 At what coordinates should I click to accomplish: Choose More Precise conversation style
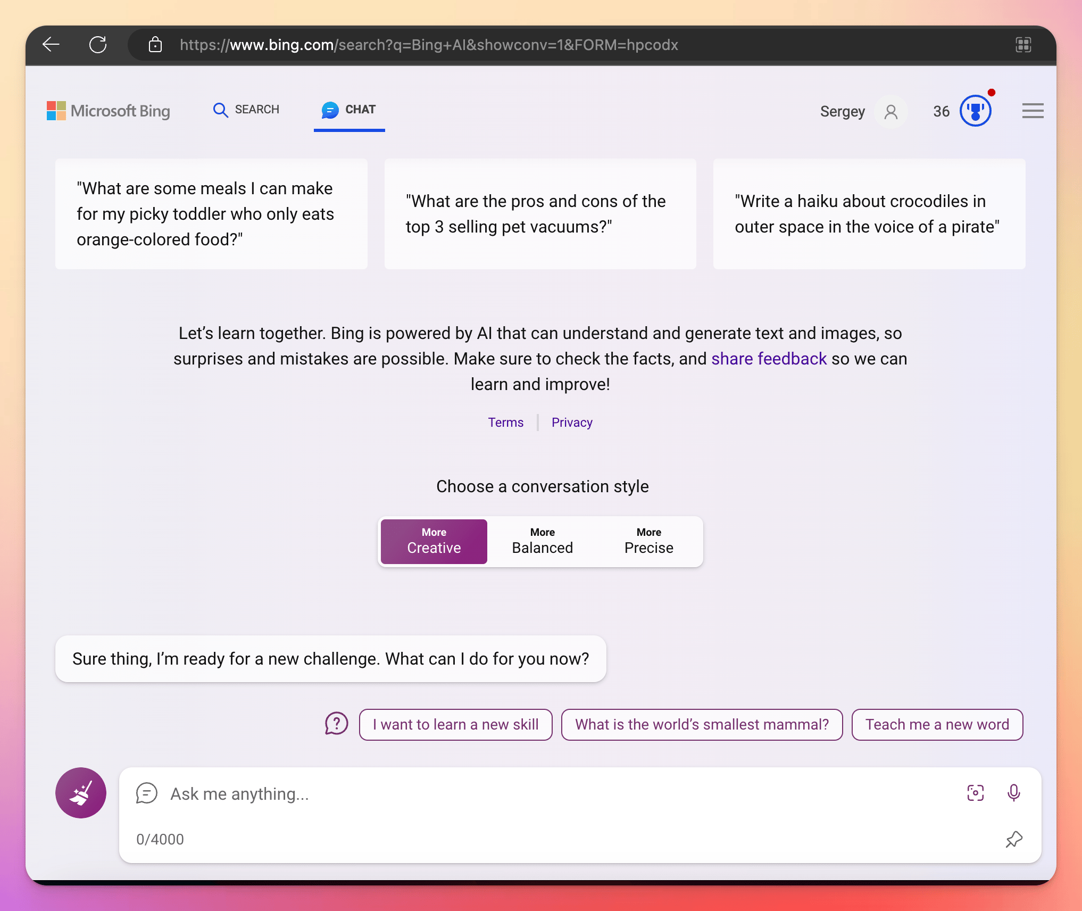pyautogui.click(x=649, y=541)
